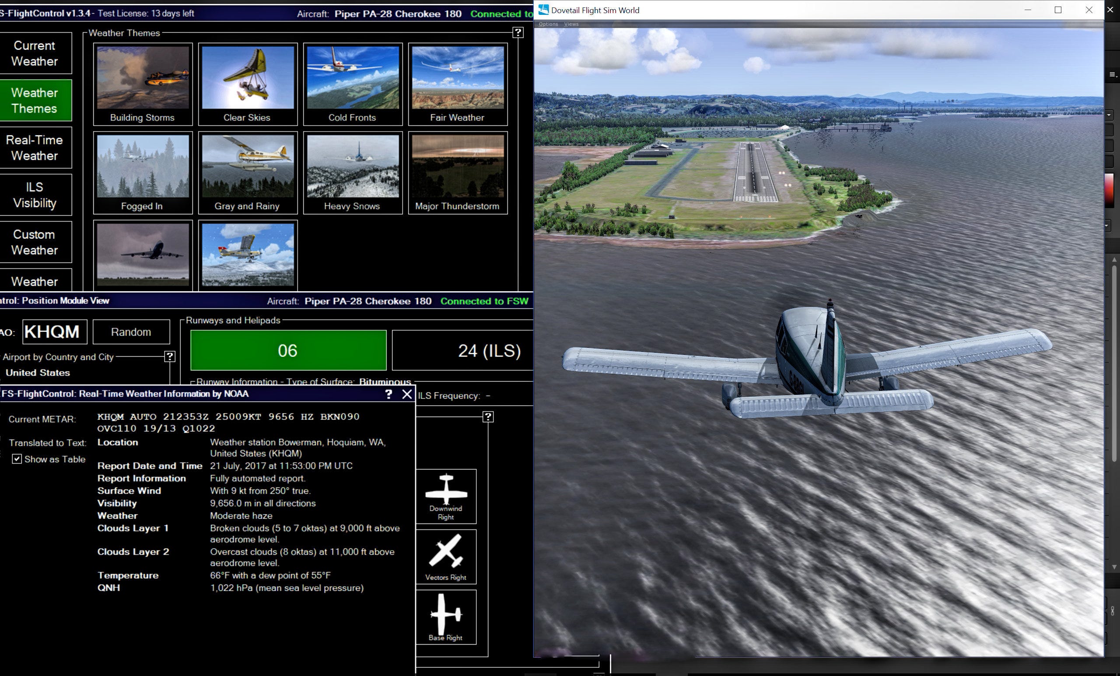The image size is (1120, 676).
Task: Set position to Downwind Right
Action: click(x=446, y=497)
